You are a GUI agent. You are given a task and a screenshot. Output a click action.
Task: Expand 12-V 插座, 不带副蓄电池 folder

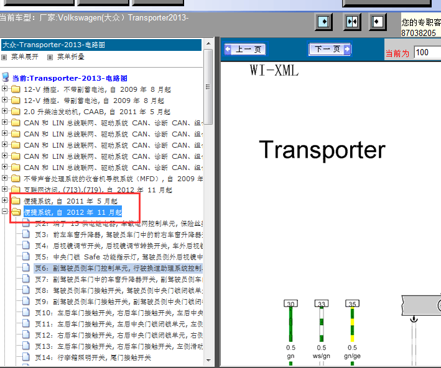coord(4,89)
